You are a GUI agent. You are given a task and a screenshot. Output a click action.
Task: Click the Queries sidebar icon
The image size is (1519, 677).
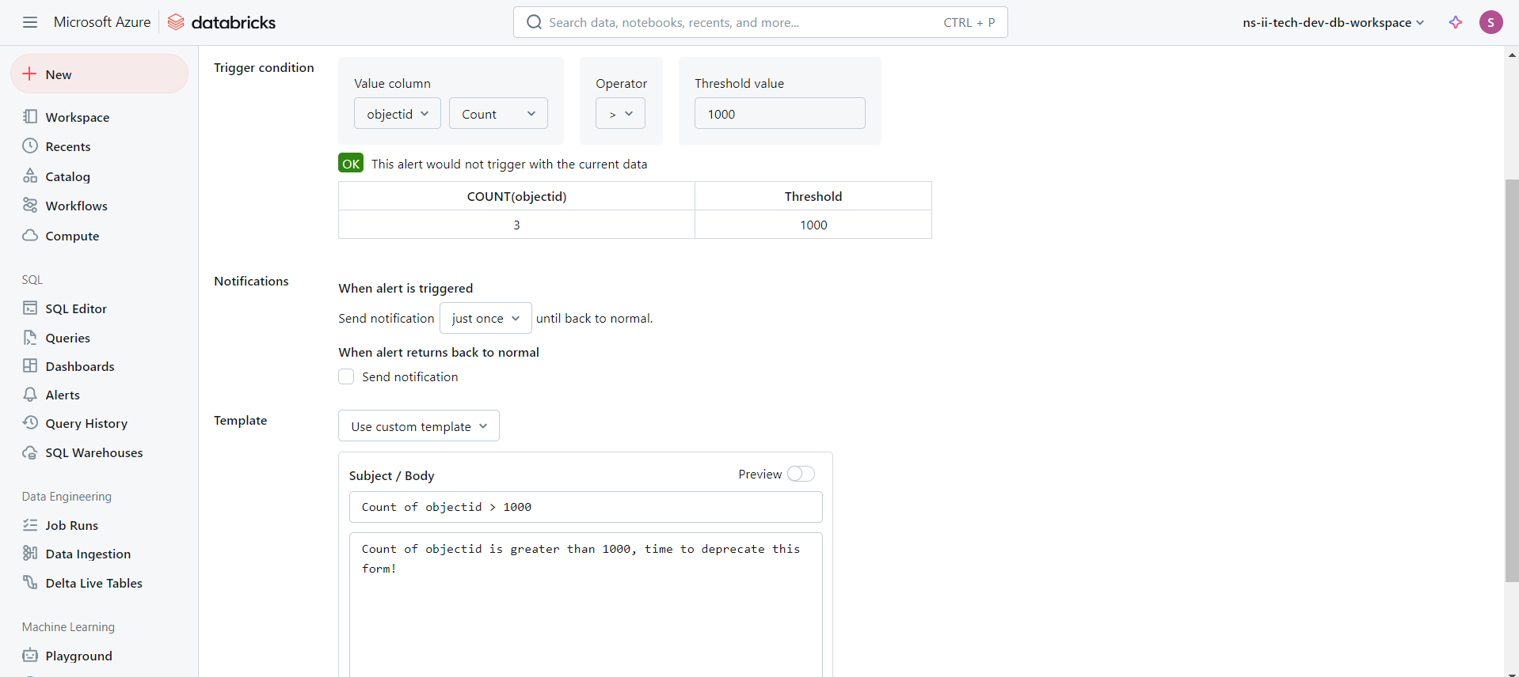pyautogui.click(x=30, y=337)
